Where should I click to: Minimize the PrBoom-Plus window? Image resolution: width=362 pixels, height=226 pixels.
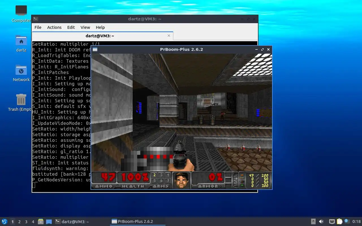pos(257,49)
